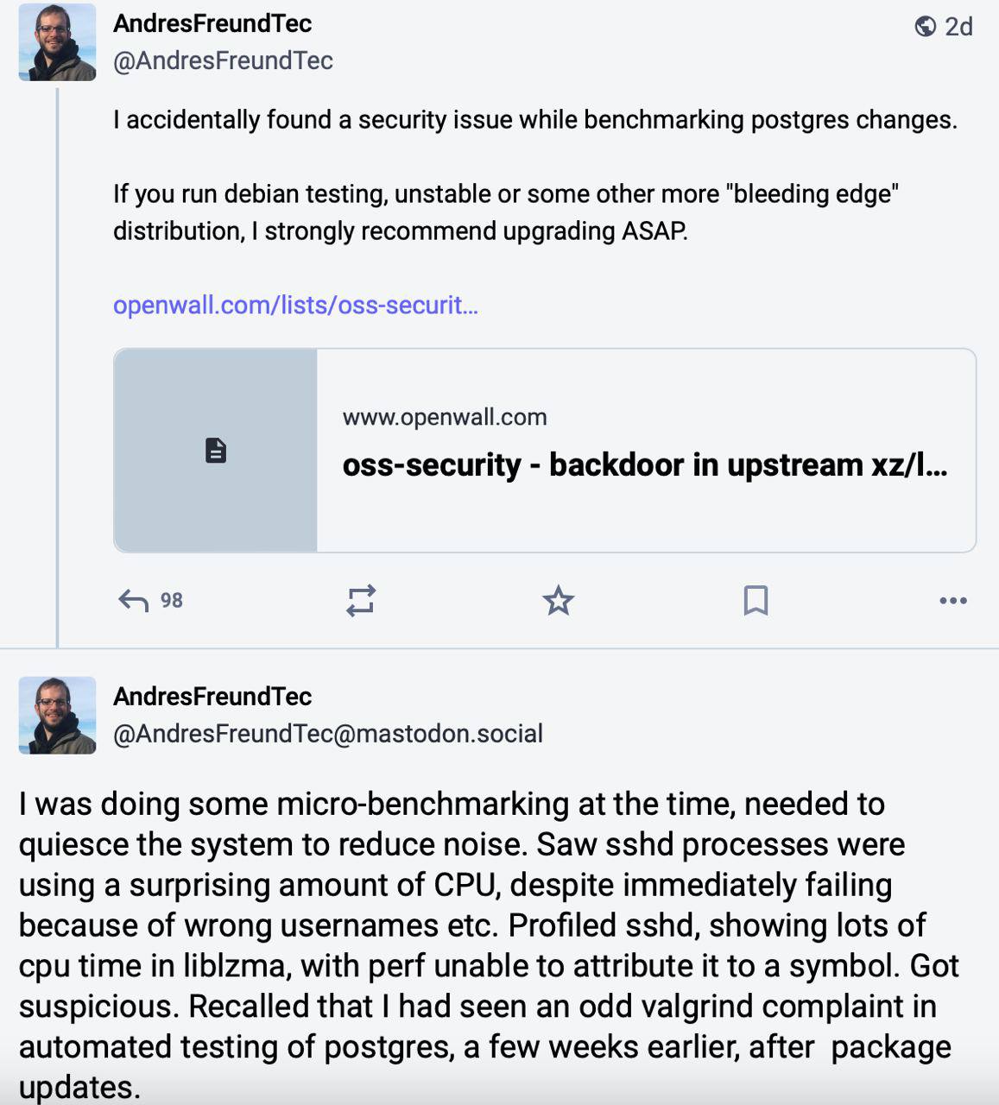Click the document icon in link preview
The height and width of the screenshot is (1105, 999).
(216, 450)
